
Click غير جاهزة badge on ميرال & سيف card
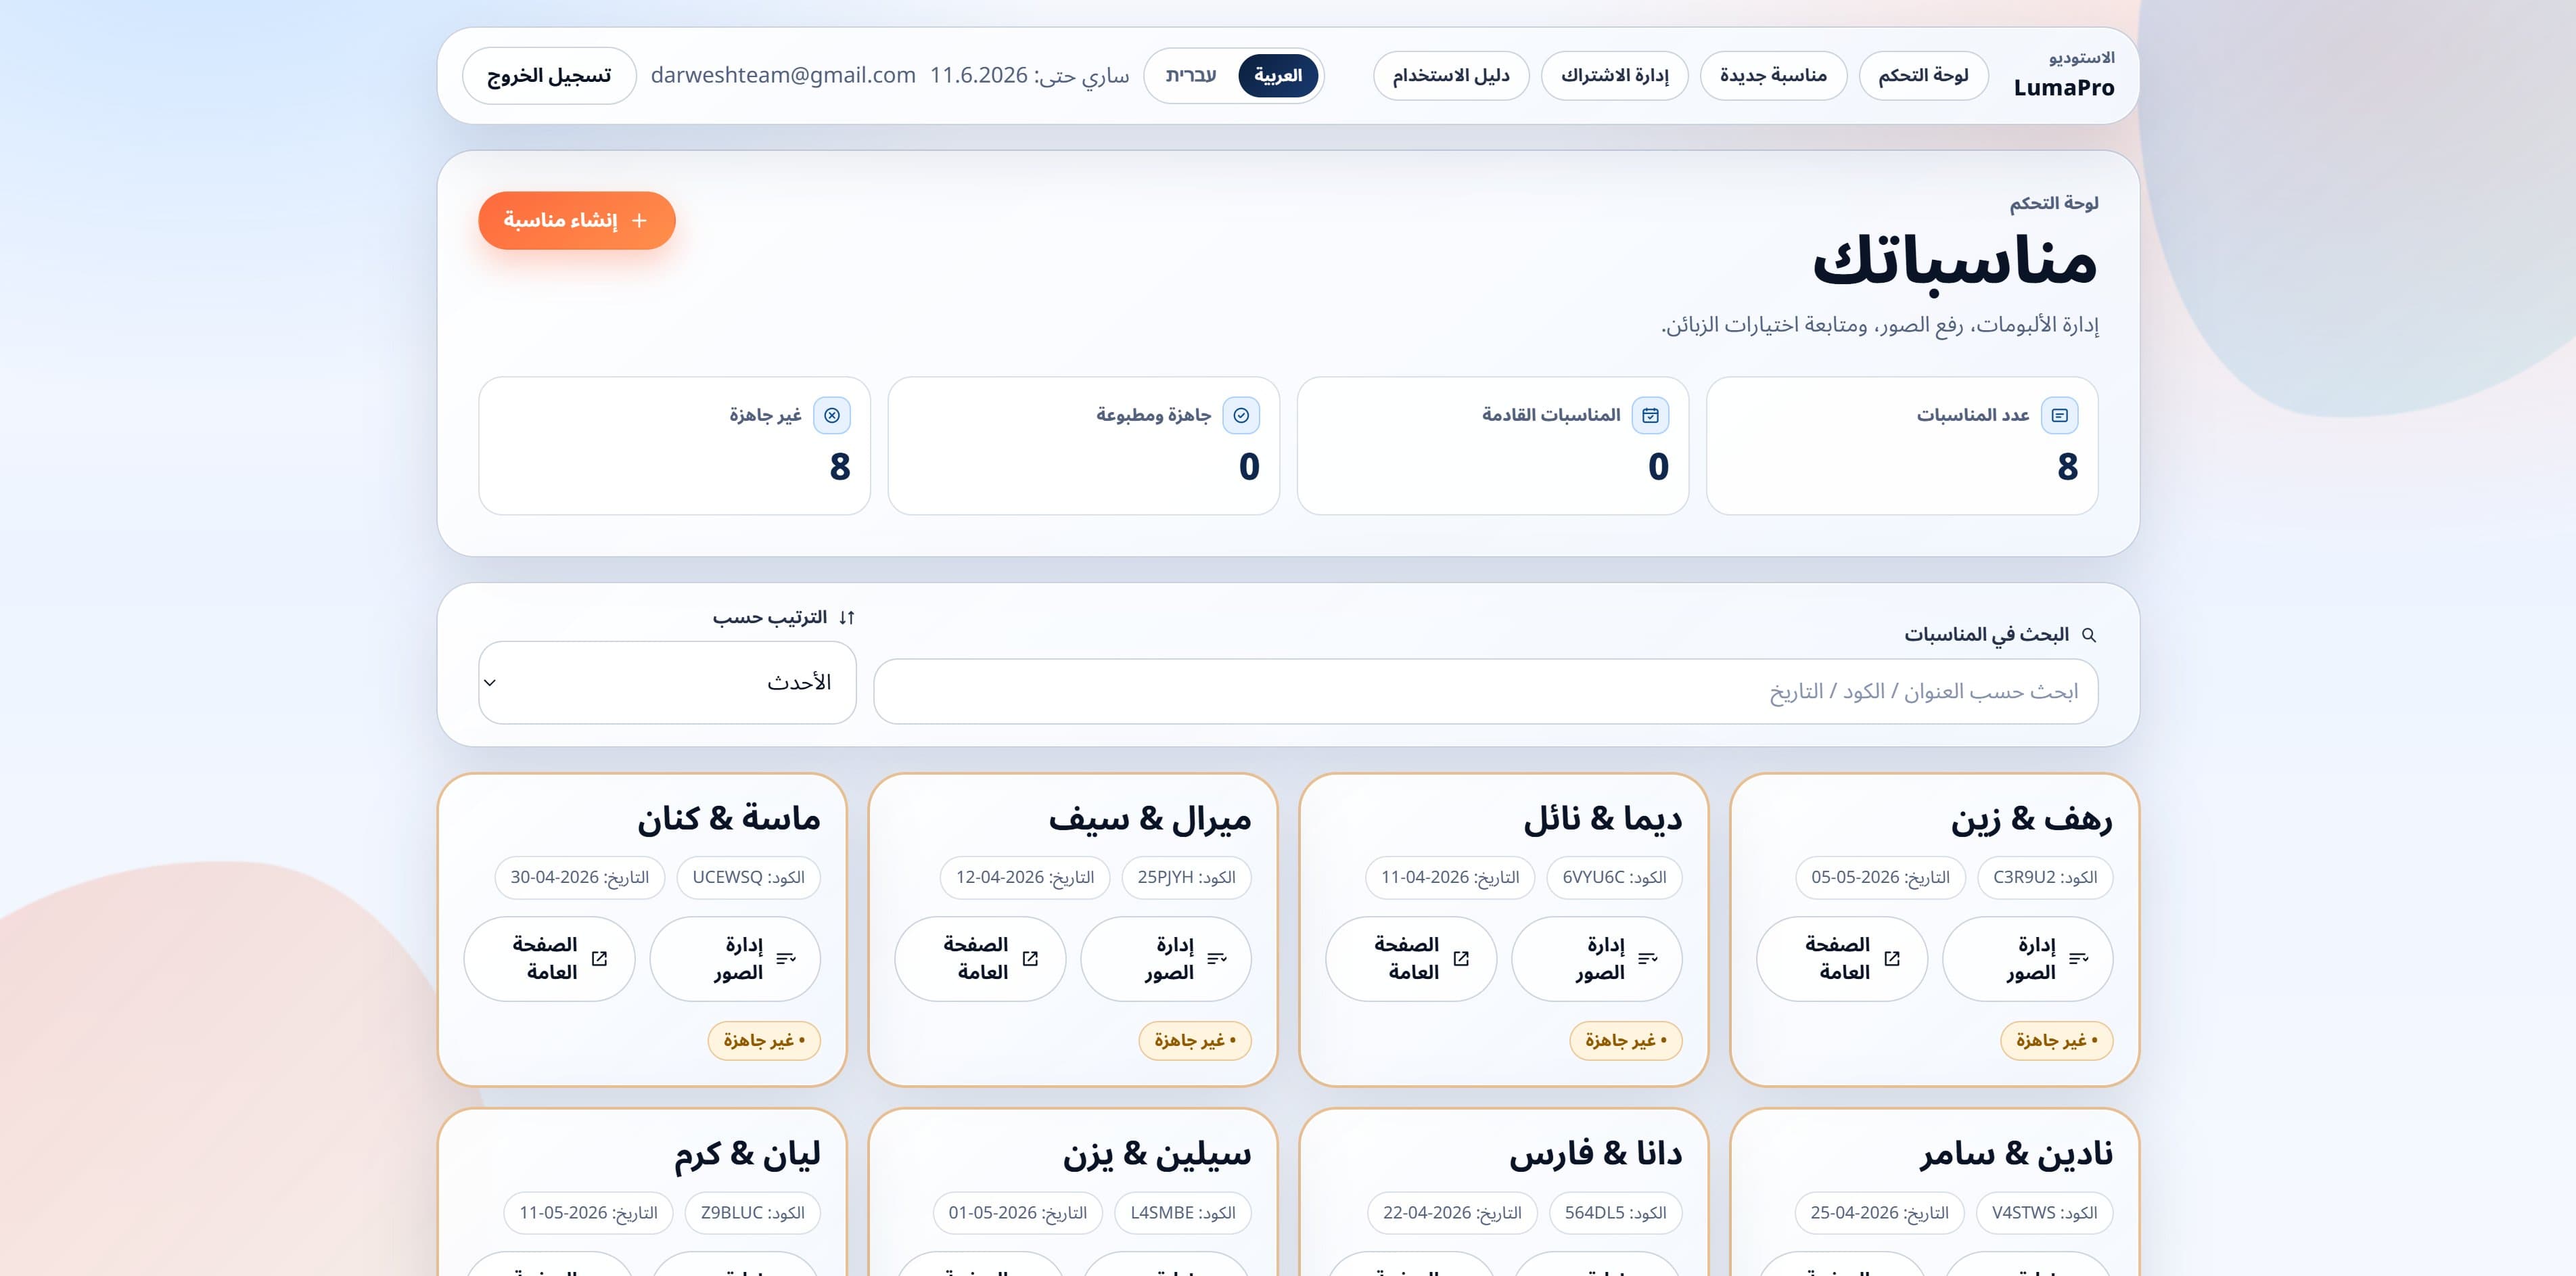(1194, 1040)
